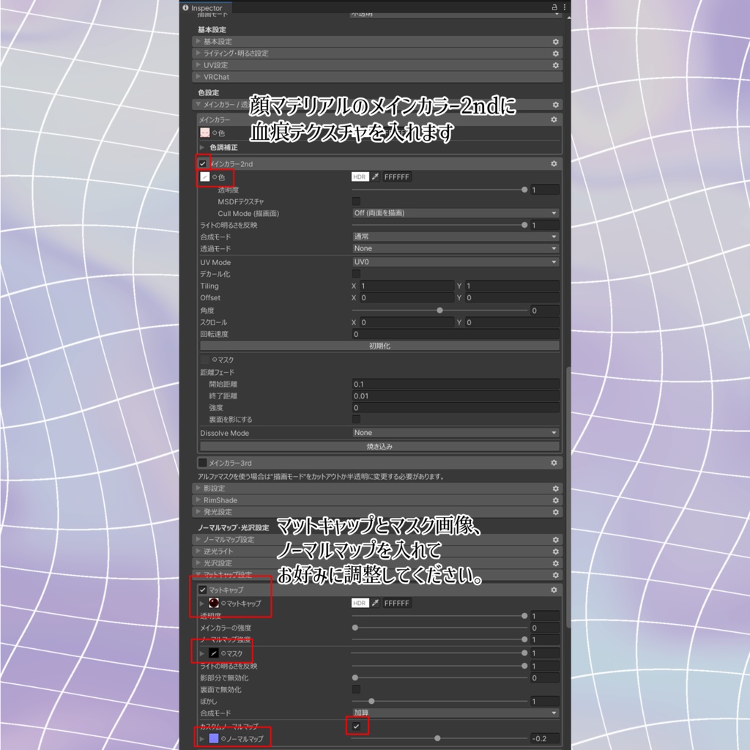
Task: Switch to the Inspector tab
Action: [206, 7]
